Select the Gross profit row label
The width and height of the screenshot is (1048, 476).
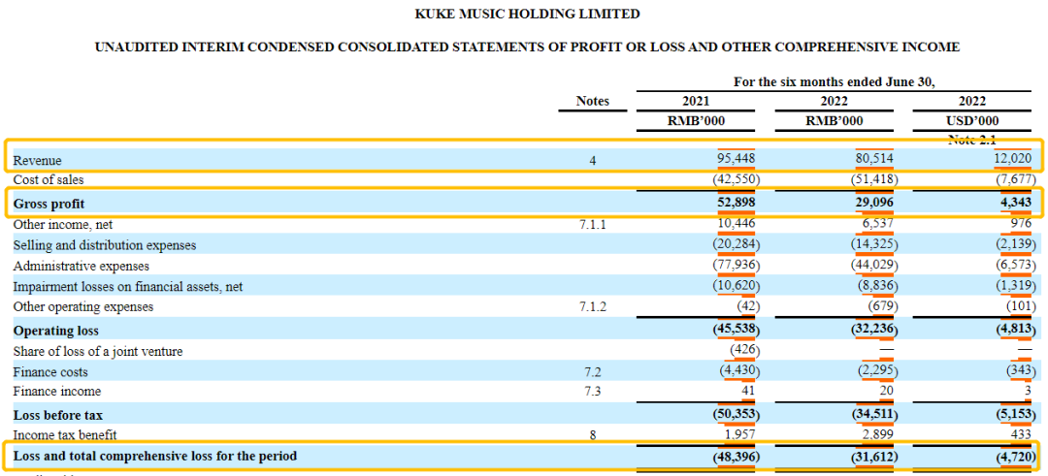pos(49,203)
